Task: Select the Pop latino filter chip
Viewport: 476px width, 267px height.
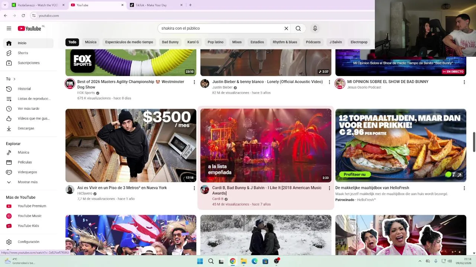Action: pyautogui.click(x=216, y=42)
